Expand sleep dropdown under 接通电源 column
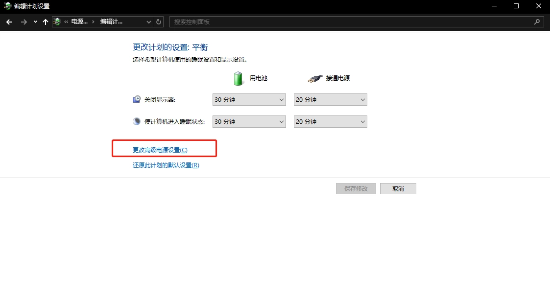The width and height of the screenshot is (550, 297). [x=330, y=122]
